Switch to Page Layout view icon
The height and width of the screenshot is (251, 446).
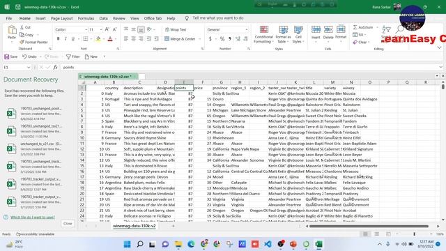click(376, 234)
